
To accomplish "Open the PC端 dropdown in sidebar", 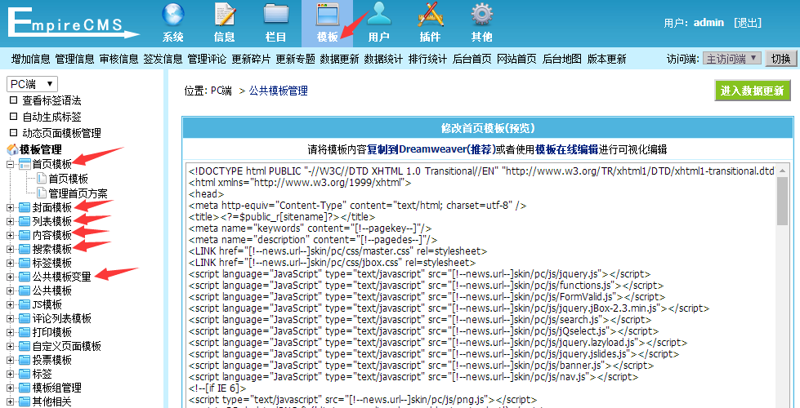I will [x=32, y=84].
